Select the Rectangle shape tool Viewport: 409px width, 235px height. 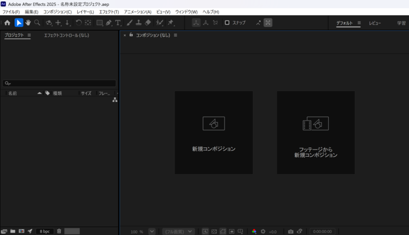pyautogui.click(x=100, y=23)
